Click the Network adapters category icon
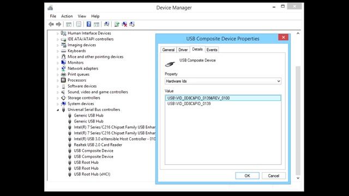 coord(63,69)
